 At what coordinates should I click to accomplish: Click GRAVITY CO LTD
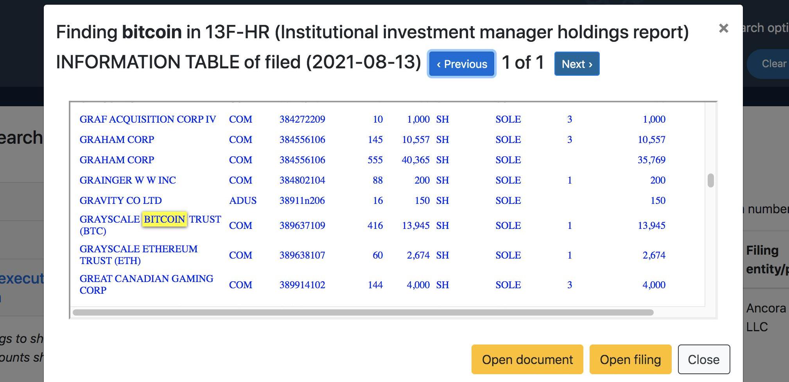121,200
